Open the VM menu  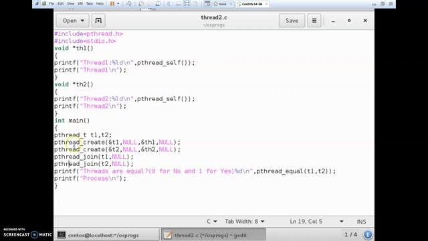point(80,4)
